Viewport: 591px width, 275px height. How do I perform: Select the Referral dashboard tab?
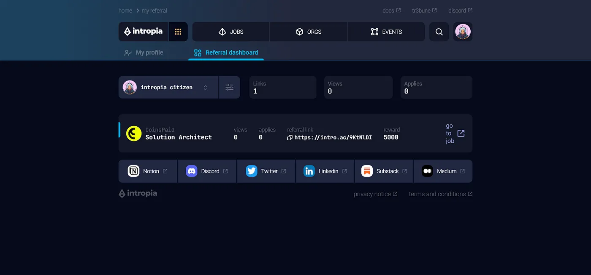[x=226, y=53]
